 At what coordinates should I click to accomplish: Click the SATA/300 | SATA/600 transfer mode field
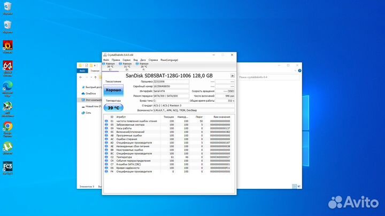[x=171, y=96]
